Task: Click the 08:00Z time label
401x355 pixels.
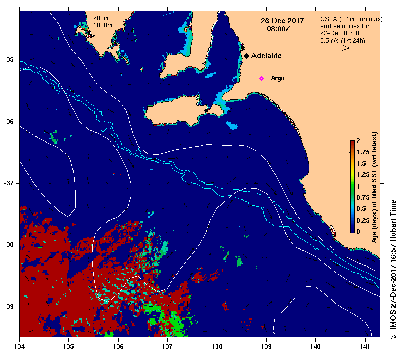Action: coord(278,29)
